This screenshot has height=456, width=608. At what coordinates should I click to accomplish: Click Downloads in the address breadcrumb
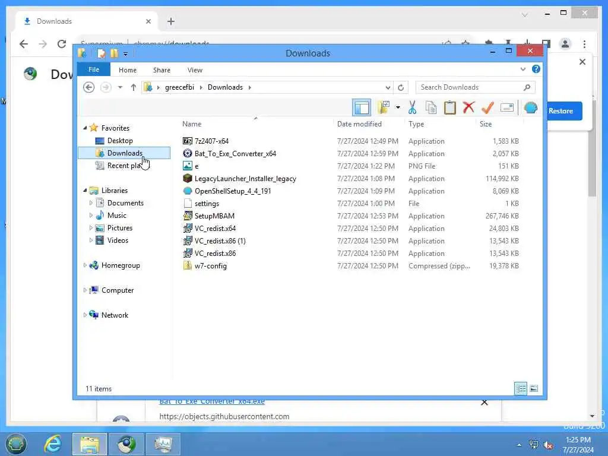[225, 87]
